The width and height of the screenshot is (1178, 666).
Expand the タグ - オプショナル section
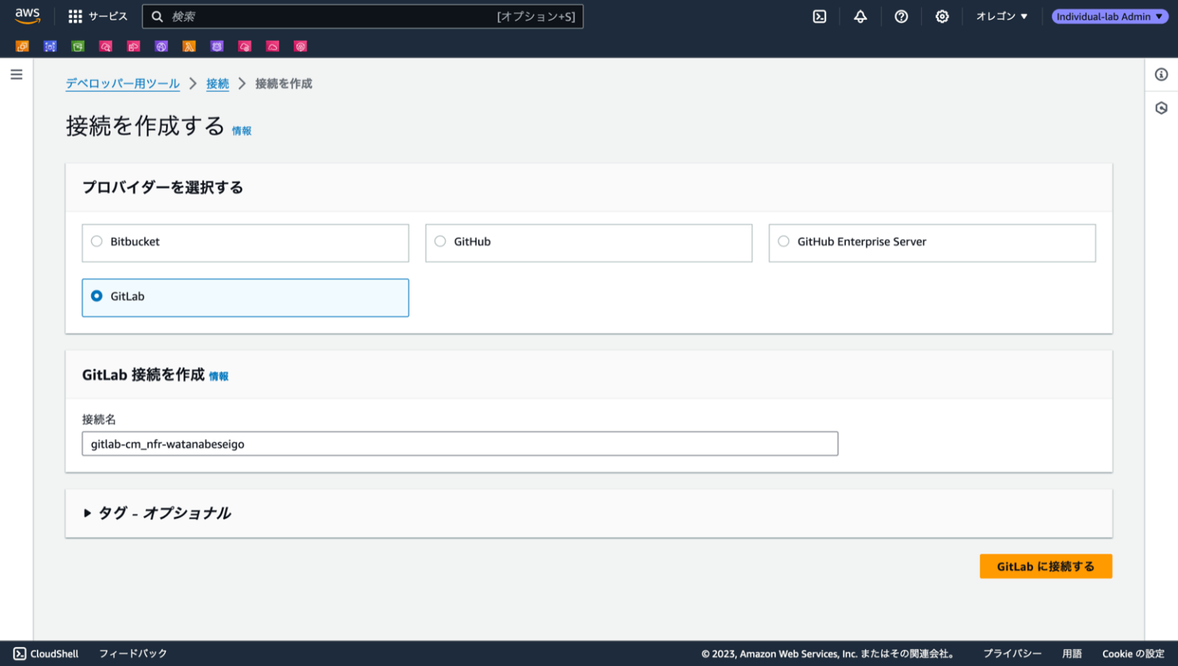point(158,513)
